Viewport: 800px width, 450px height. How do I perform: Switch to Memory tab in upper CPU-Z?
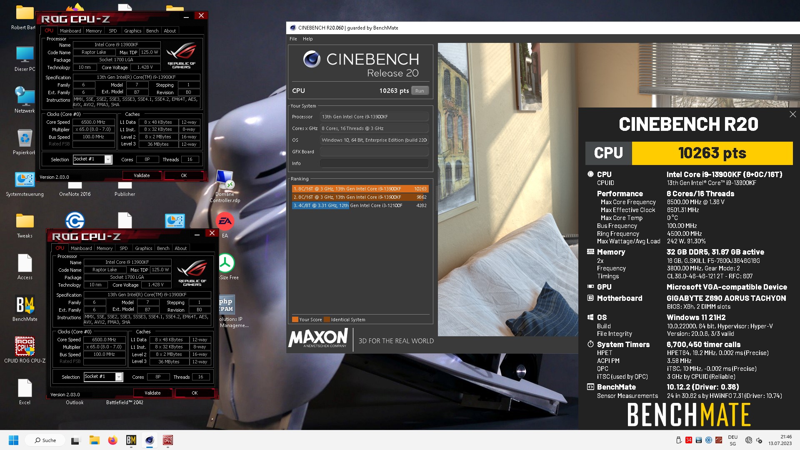pos(94,31)
